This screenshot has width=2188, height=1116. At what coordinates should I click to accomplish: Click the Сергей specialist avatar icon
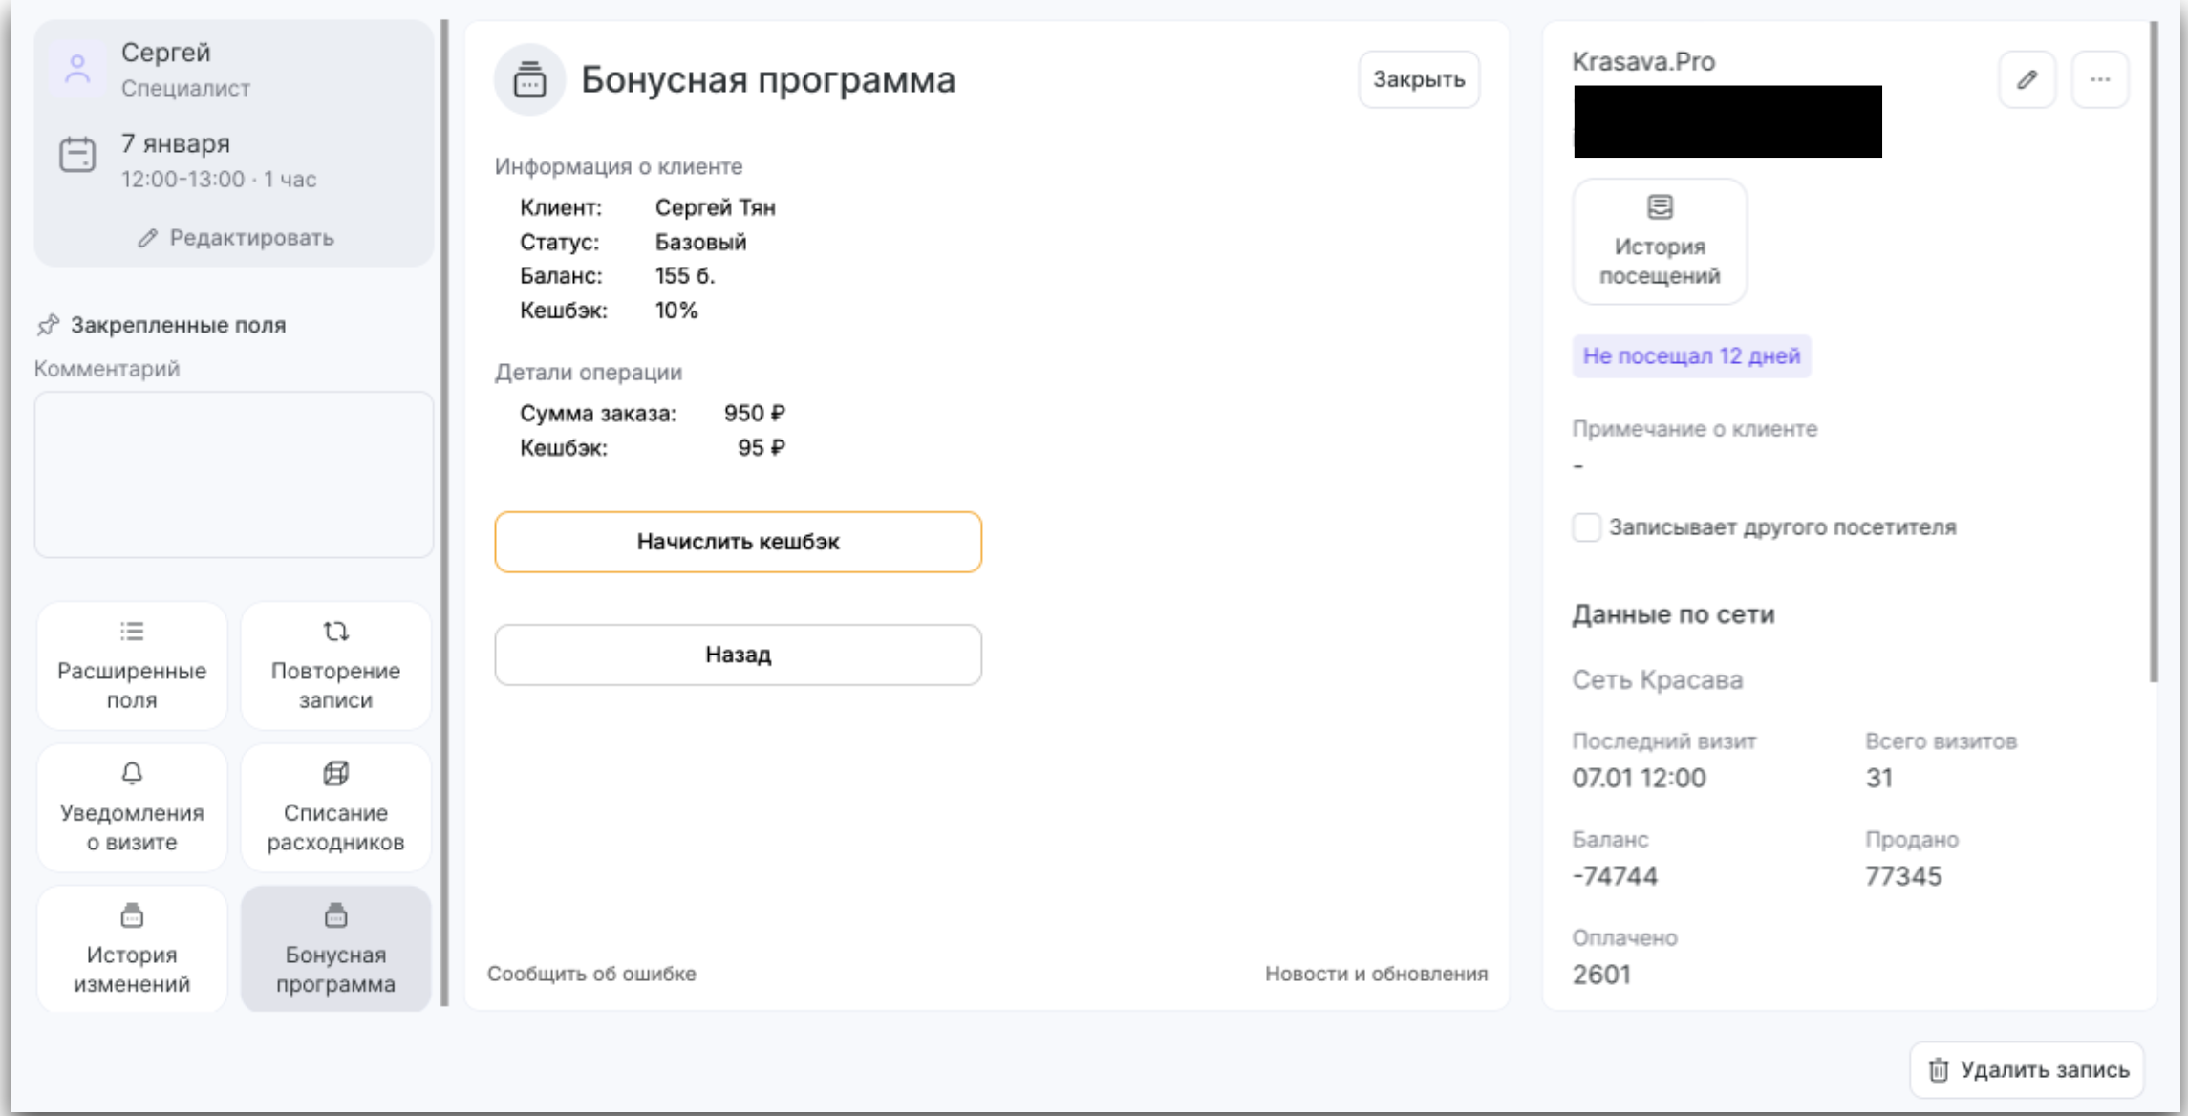77,70
